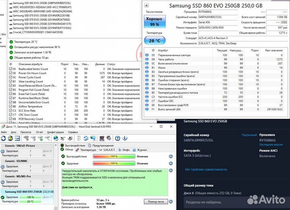Open the Справка menu
Screen dimensions: 290x210
73,132
